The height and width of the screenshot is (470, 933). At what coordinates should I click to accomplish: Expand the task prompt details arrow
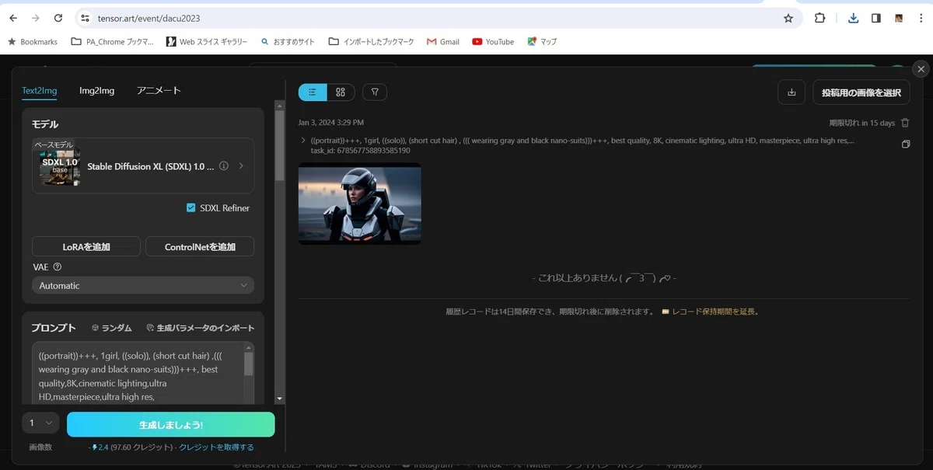pyautogui.click(x=303, y=141)
